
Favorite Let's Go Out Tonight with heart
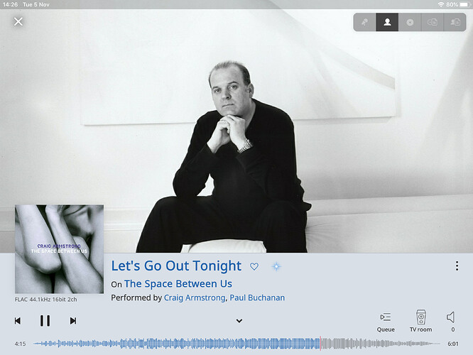coord(254,266)
